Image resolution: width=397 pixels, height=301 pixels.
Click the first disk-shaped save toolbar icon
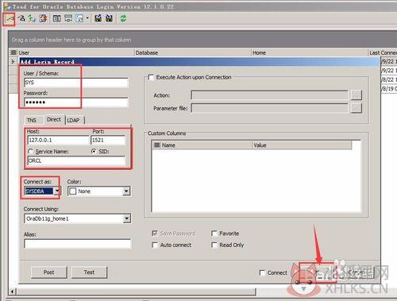pyautogui.click(x=98, y=18)
